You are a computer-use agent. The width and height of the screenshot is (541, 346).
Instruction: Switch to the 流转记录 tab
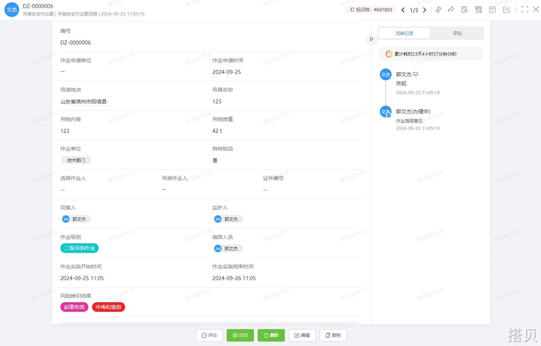pos(404,33)
